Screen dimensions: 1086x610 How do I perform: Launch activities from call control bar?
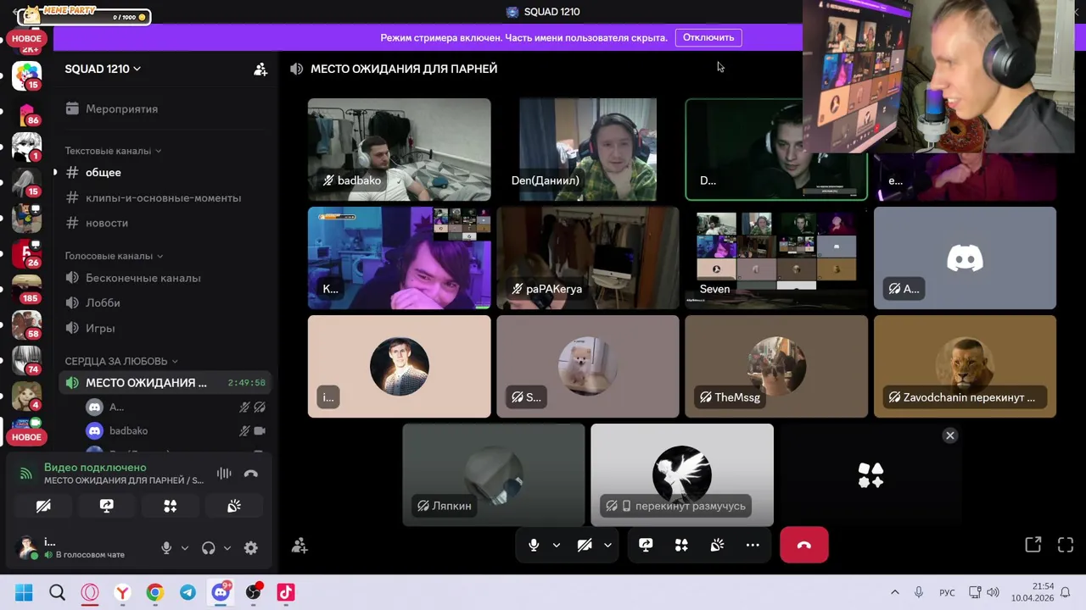(x=681, y=545)
